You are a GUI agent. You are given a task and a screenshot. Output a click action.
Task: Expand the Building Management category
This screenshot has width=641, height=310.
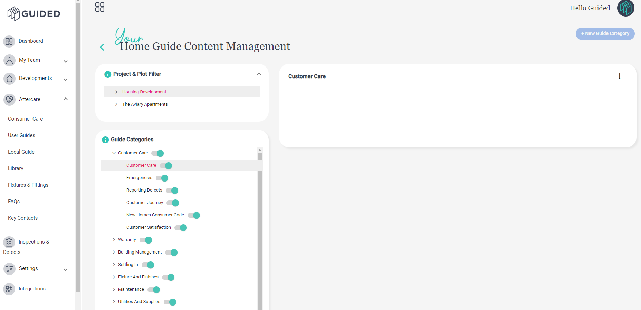pyautogui.click(x=114, y=252)
